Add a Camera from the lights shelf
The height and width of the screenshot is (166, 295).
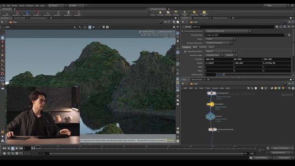click(153, 13)
